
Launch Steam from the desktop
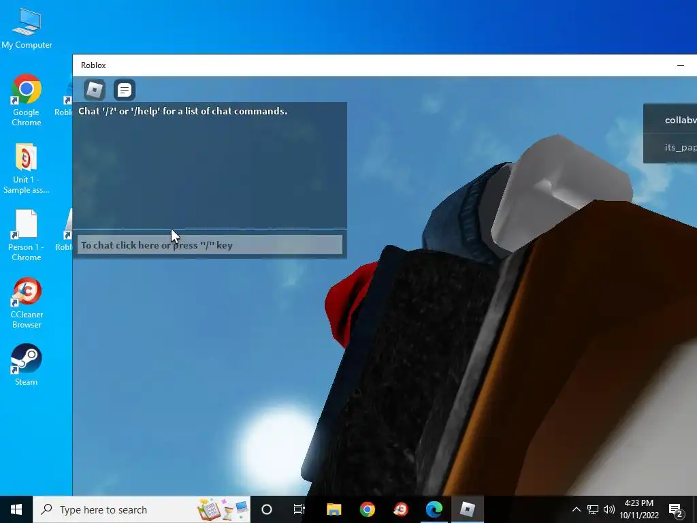(27, 365)
